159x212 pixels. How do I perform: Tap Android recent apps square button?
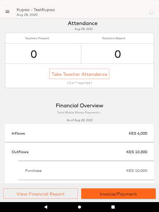(113, 207)
